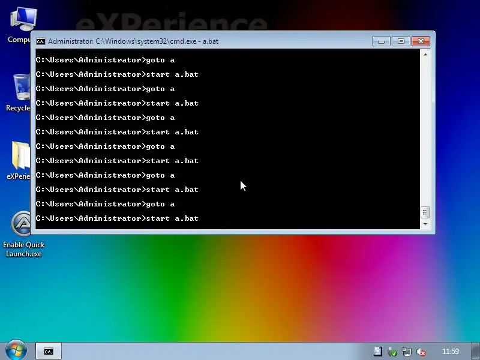Click the Safely Remove Hardware tray icon
The image size is (480, 360).
point(392,352)
